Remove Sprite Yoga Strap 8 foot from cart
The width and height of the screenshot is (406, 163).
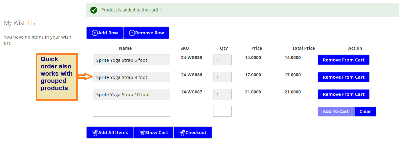click(x=344, y=77)
